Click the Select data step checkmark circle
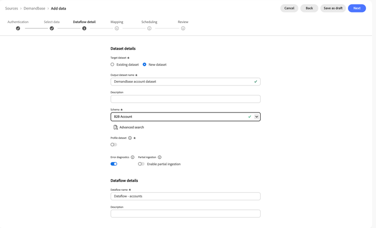Image resolution: width=376 pixels, height=228 pixels. pos(52,28)
